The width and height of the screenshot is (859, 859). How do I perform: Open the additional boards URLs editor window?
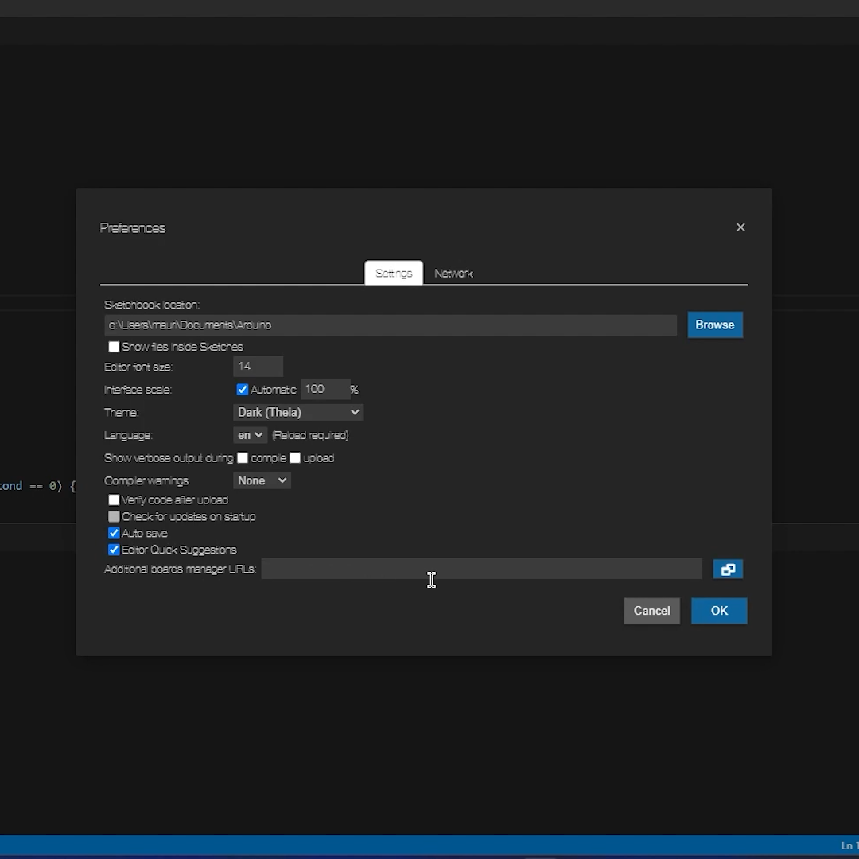(728, 569)
